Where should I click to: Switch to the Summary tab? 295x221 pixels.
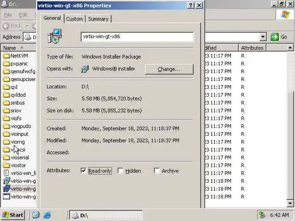[98, 19]
